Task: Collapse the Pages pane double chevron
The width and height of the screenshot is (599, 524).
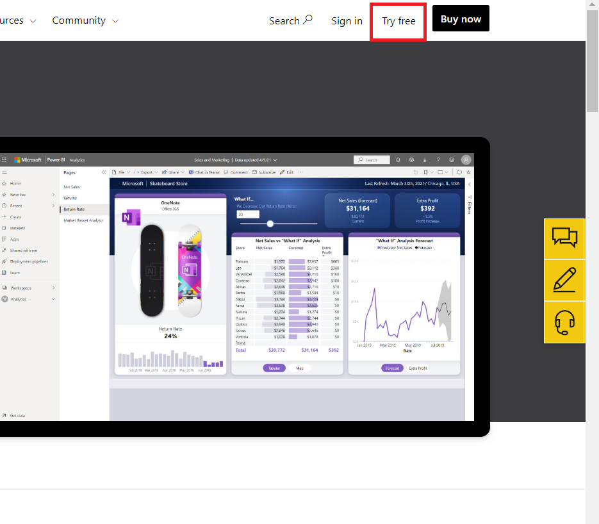Action: click(104, 172)
